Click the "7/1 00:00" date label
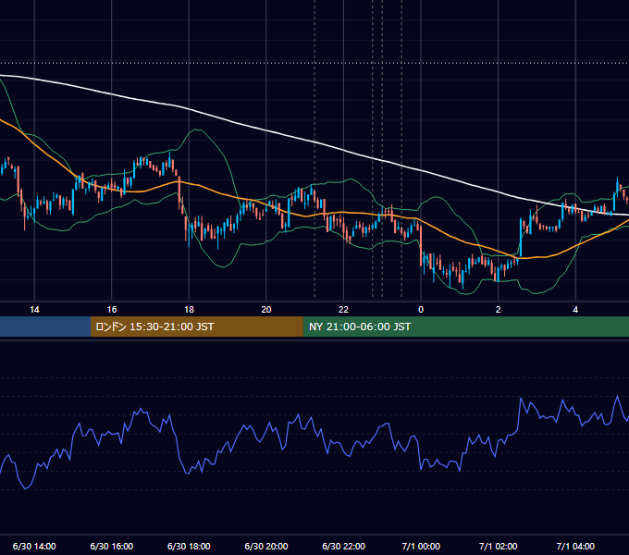 tap(421, 546)
